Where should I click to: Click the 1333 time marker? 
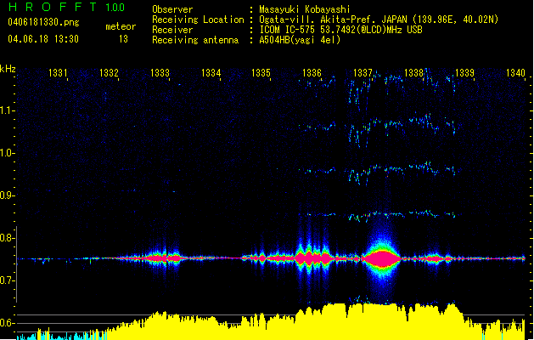click(x=160, y=73)
